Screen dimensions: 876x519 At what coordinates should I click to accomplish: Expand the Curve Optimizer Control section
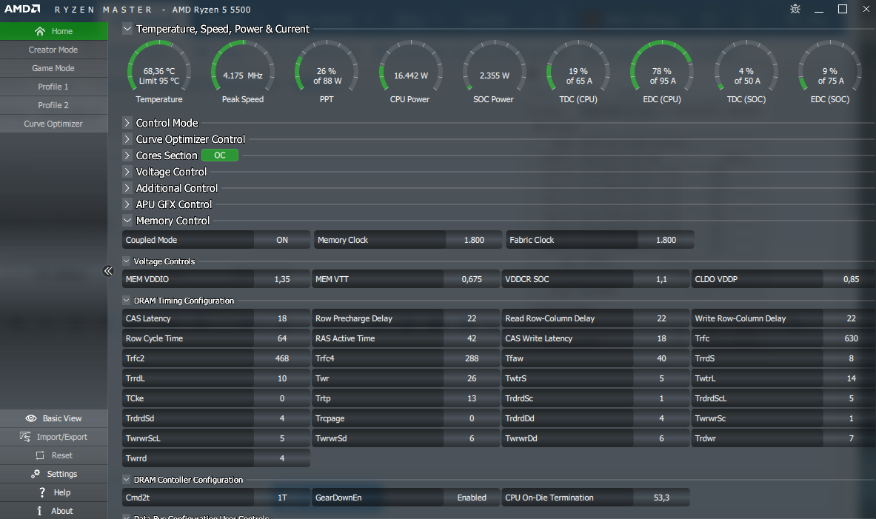[x=127, y=139]
